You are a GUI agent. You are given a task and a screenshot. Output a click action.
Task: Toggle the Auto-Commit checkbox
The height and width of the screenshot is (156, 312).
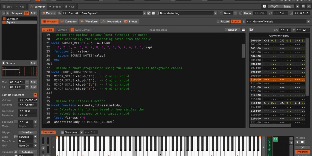[x=73, y=30]
